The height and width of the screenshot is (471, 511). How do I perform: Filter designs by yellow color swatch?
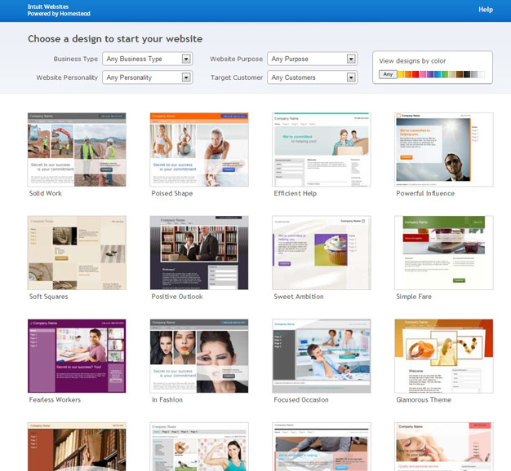[x=401, y=74]
